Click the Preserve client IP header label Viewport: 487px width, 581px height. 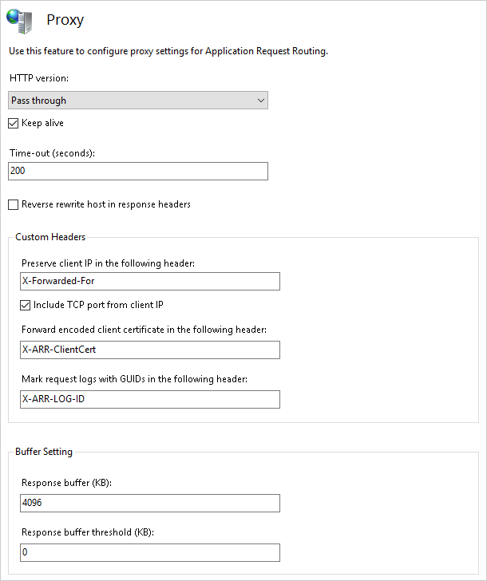click(x=109, y=263)
